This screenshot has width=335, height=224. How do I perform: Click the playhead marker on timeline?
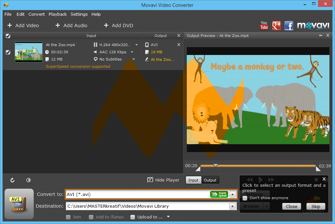coord(215,165)
